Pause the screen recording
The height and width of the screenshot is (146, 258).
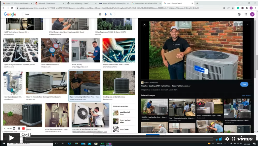19,128
